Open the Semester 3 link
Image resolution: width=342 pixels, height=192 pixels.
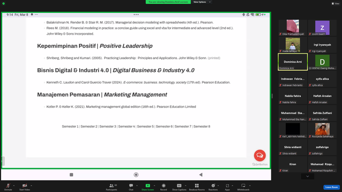point(108,126)
